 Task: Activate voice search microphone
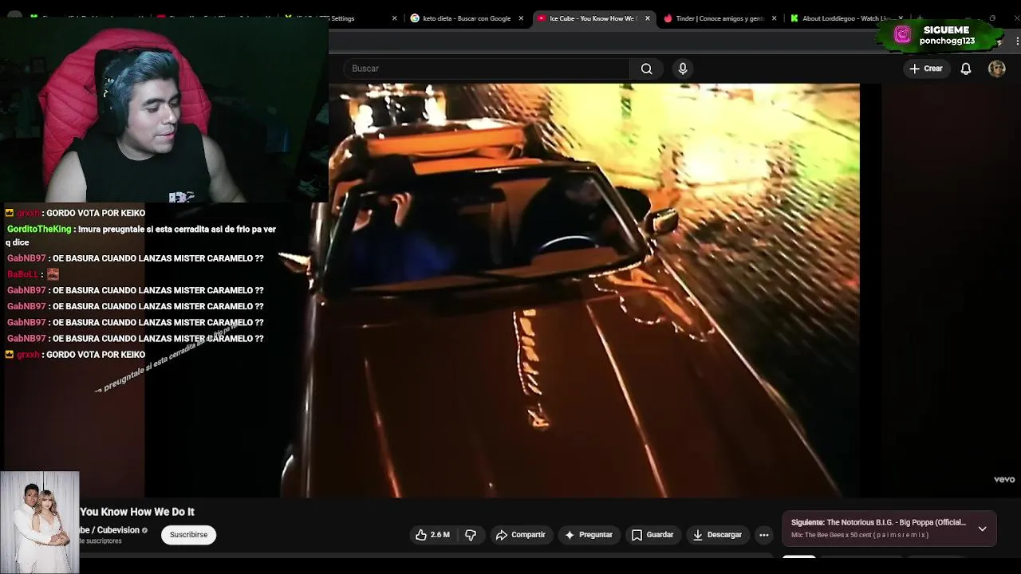click(x=683, y=69)
